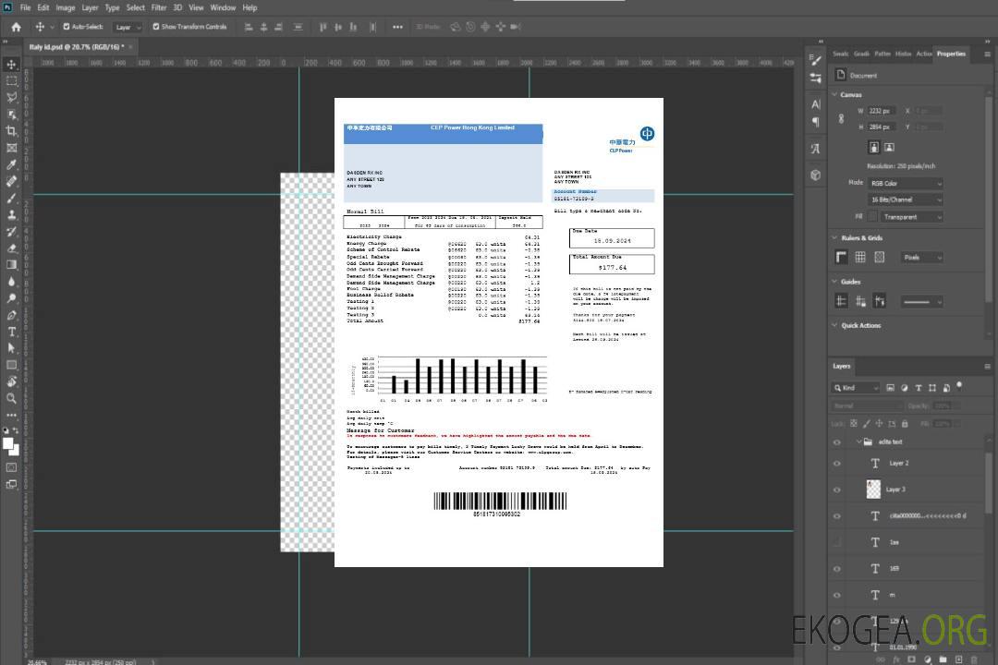Collapse the Canvas section
This screenshot has width=998, height=665.
pos(835,94)
